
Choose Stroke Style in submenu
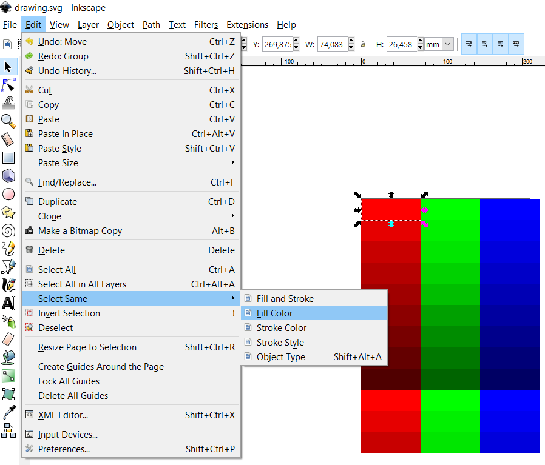pos(314,343)
